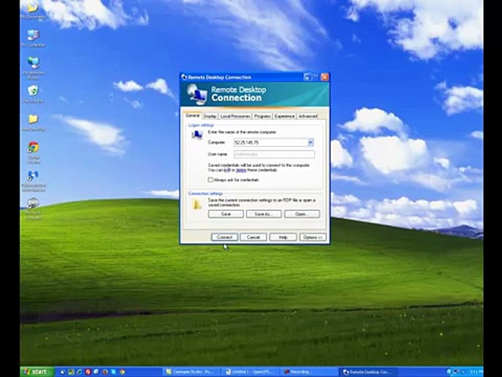Click the Cancel button
This screenshot has height=377, width=502.
pos(253,237)
